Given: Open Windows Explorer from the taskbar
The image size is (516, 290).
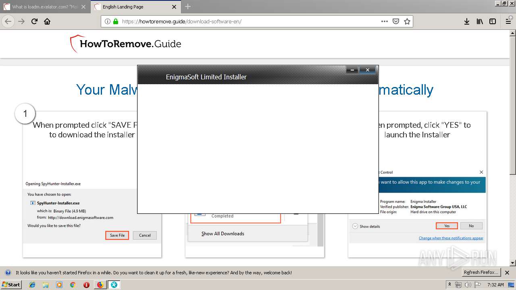Looking at the screenshot, I should coord(46,285).
